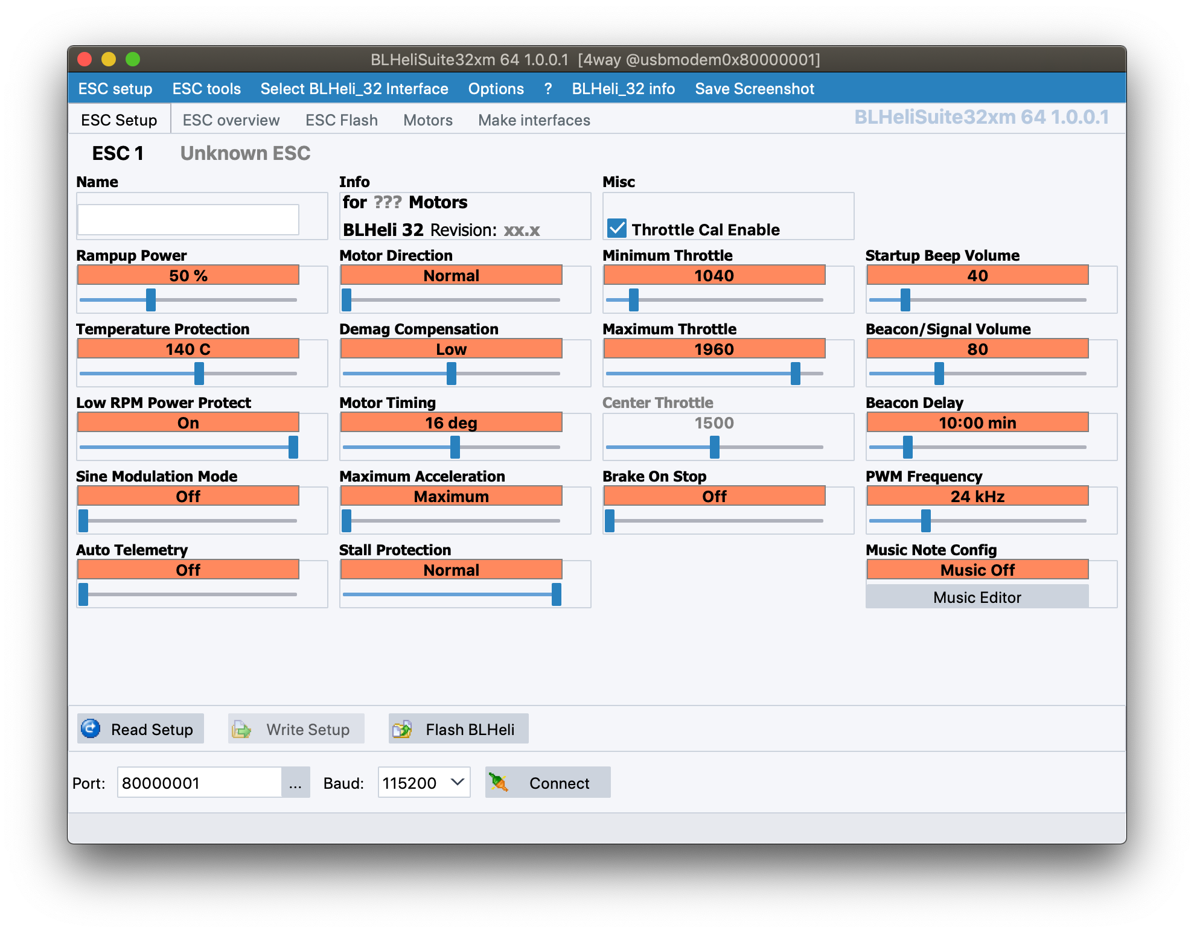Click the Unknown ESC label
Screen dimensions: 1194x933
tap(245, 153)
